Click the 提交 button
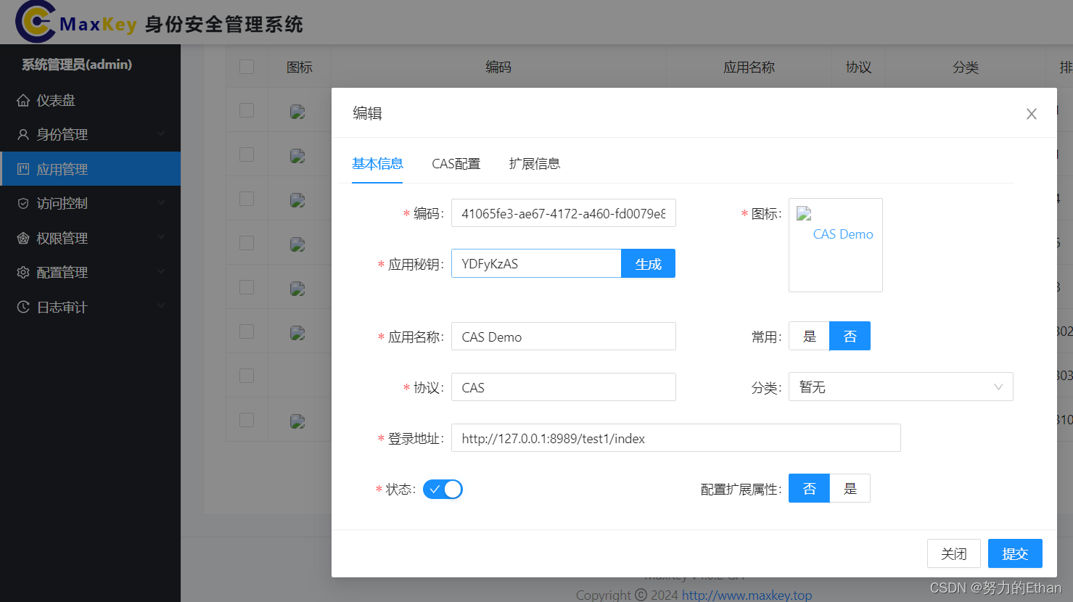1073x602 pixels. click(x=1015, y=553)
